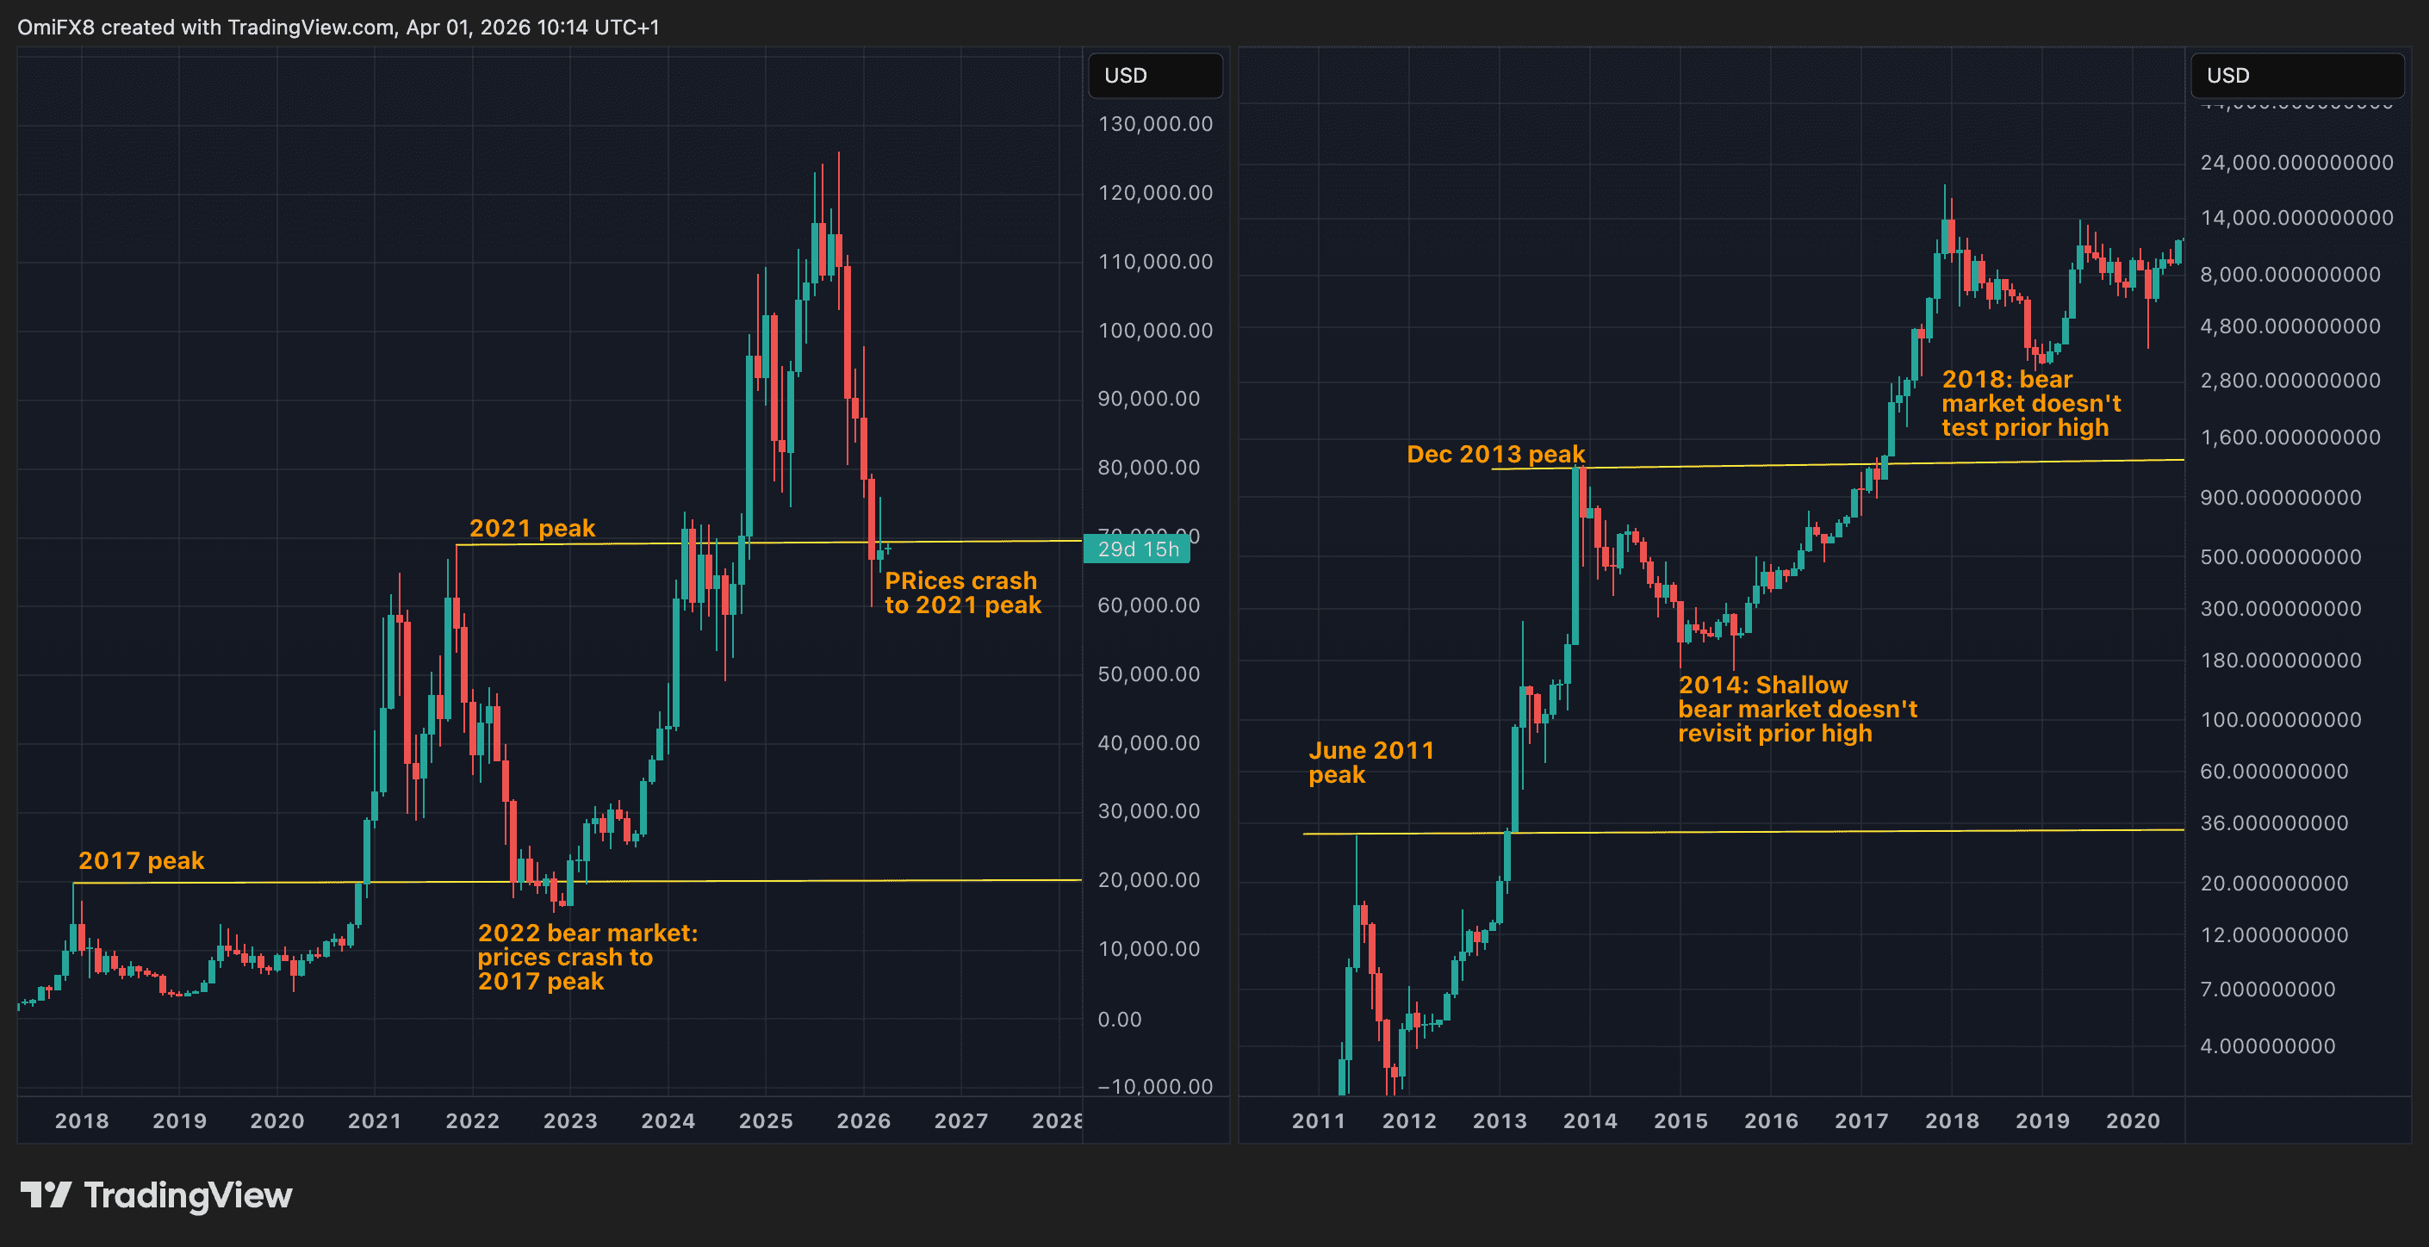Screen dimensions: 2429x1247
Task: Select the "Dec 2013 peak" annotation
Action: click(1495, 455)
